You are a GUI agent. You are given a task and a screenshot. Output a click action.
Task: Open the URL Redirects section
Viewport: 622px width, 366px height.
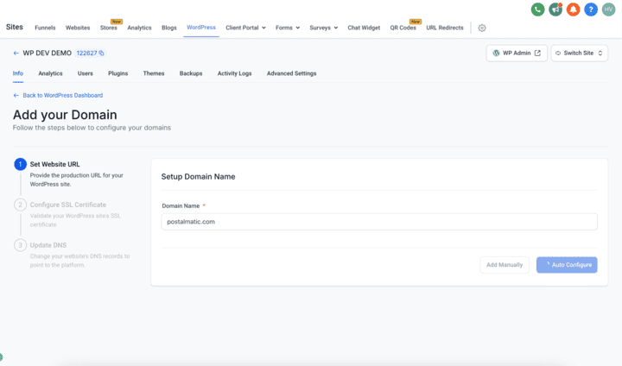(x=445, y=28)
